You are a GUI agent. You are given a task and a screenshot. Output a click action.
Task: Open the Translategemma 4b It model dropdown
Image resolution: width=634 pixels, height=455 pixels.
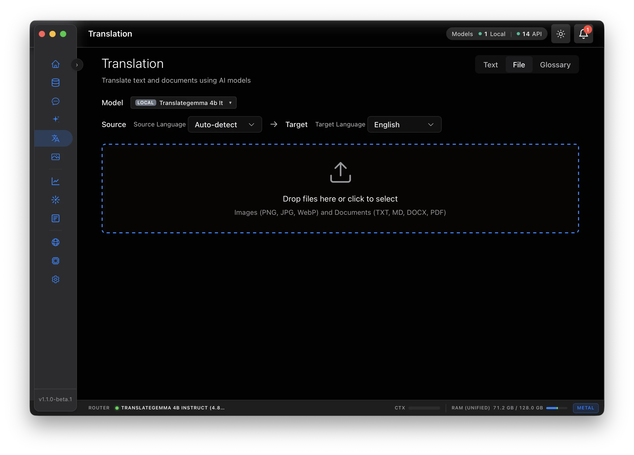click(183, 103)
